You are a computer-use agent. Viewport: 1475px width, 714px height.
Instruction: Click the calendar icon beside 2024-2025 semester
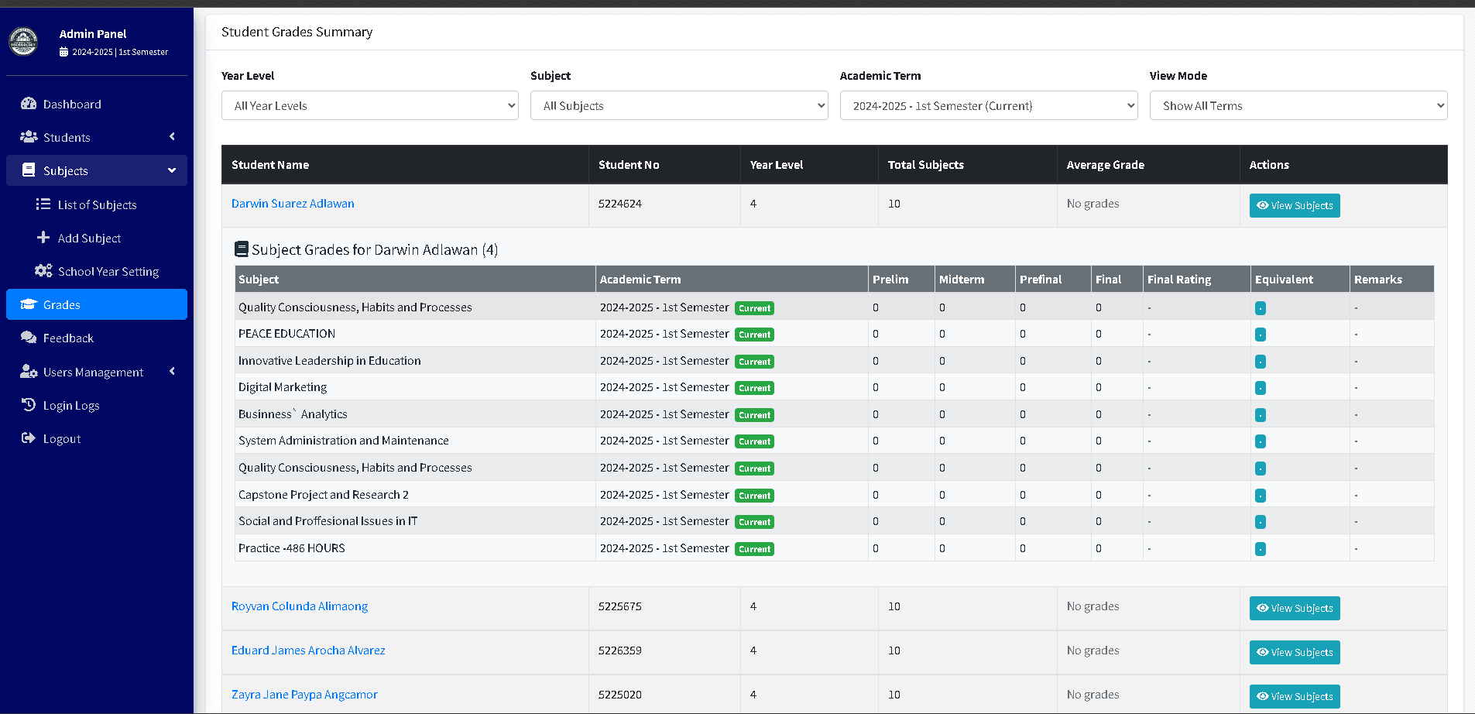click(63, 52)
